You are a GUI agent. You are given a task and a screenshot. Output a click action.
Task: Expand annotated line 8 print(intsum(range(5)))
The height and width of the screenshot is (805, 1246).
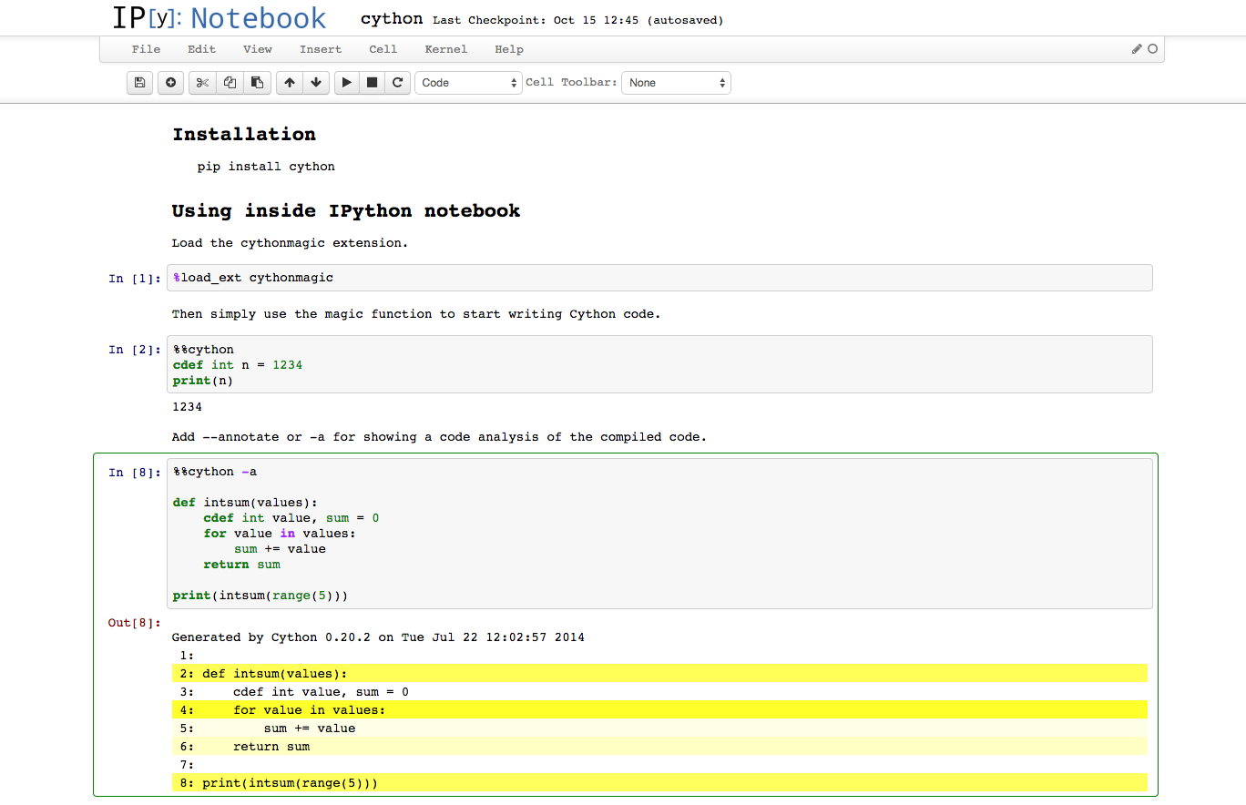pyautogui.click(x=659, y=783)
